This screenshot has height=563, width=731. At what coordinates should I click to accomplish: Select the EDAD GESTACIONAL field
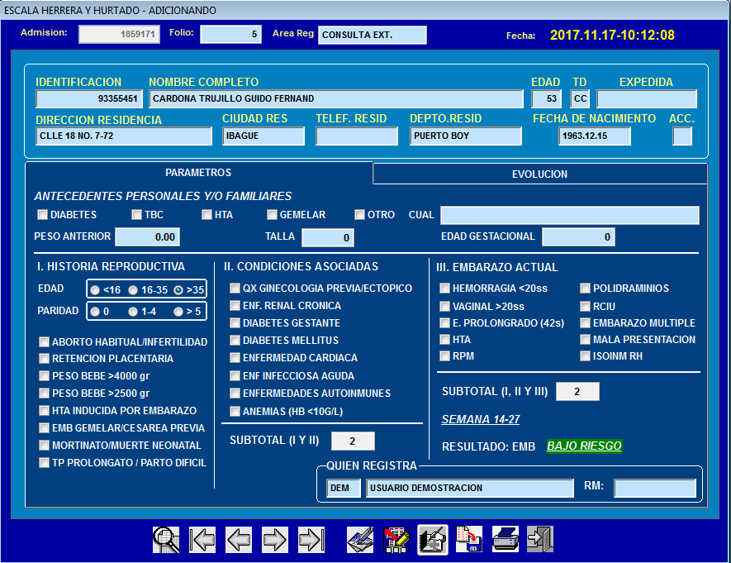(x=578, y=237)
